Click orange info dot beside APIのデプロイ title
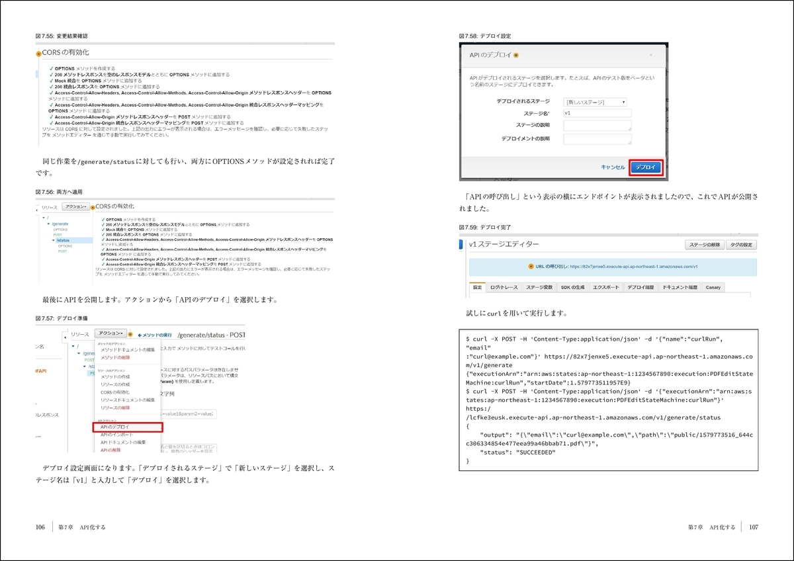This screenshot has width=794, height=561. (515, 56)
